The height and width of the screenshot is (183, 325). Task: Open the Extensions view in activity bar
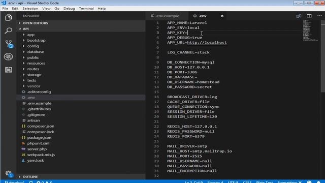[8, 70]
